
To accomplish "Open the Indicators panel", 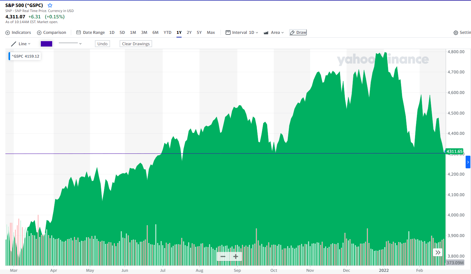I will tap(18, 32).
